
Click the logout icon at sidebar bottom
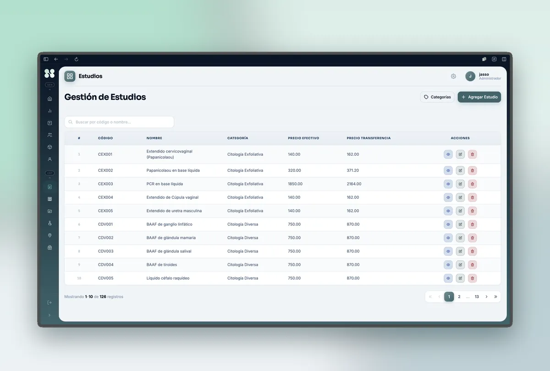pos(49,302)
